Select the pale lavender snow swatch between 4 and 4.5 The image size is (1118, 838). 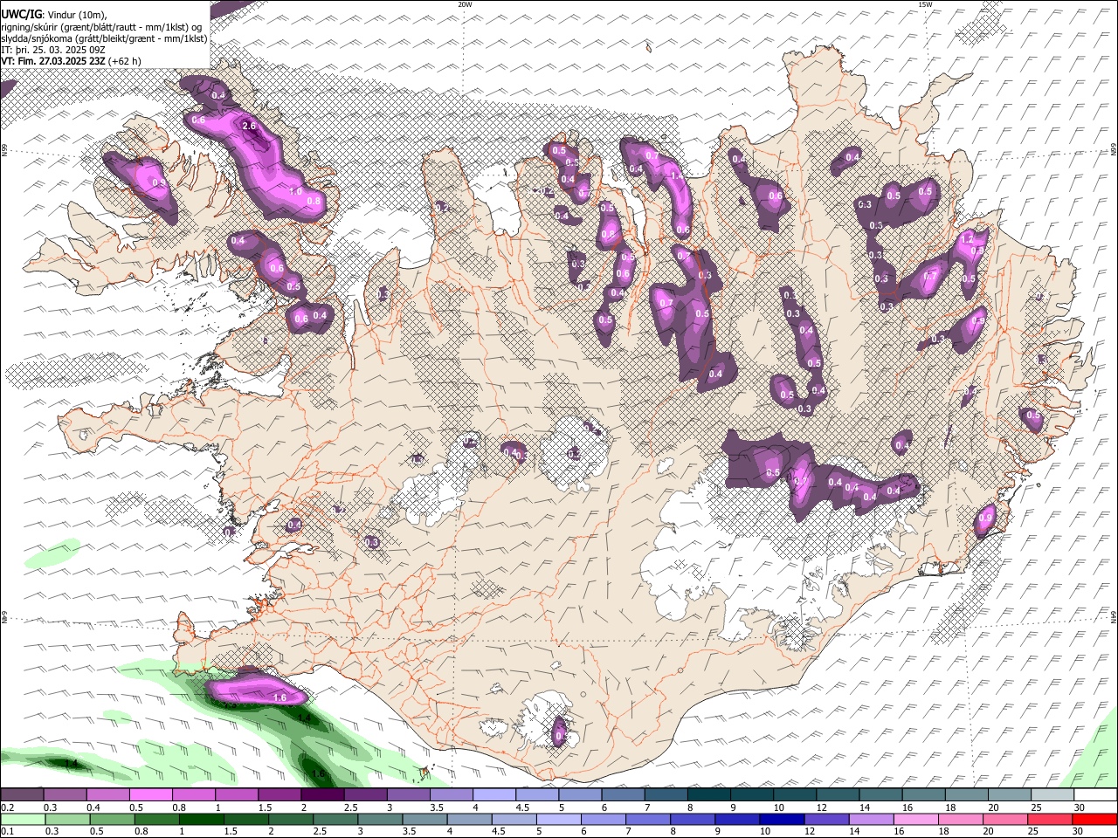[493, 794]
